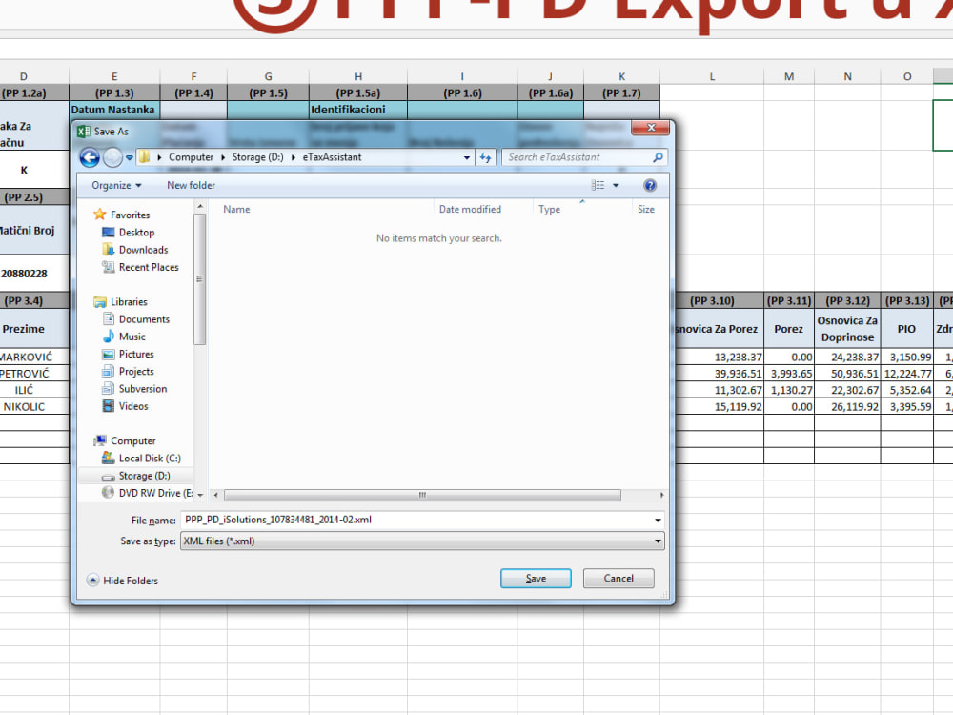Sort files by the Size column
Image resolution: width=953 pixels, height=715 pixels.
645,209
